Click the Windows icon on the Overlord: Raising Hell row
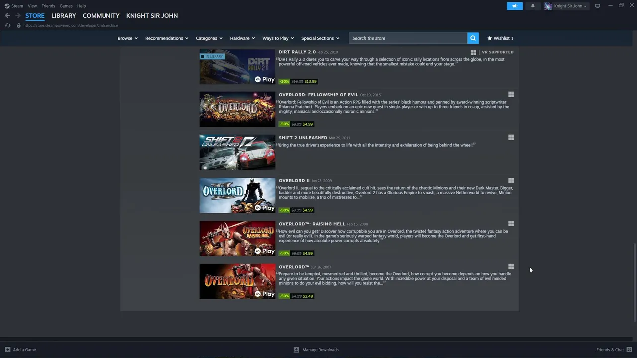637x358 pixels. click(511, 223)
